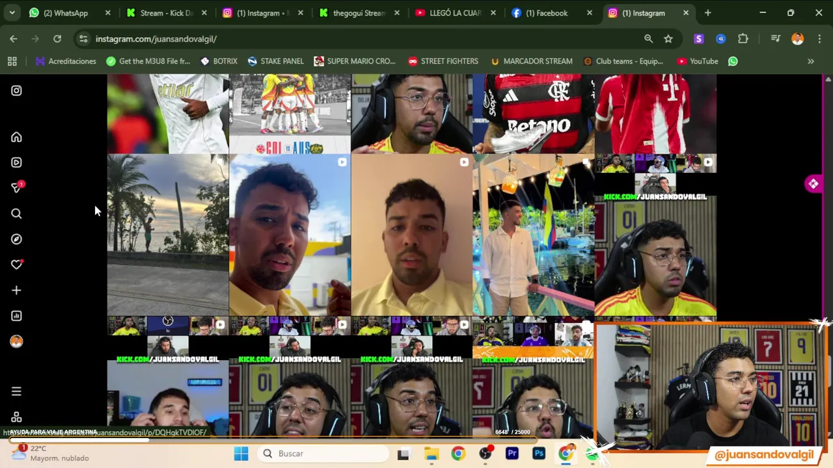Open the Also from Meta grid icon

tap(16, 417)
